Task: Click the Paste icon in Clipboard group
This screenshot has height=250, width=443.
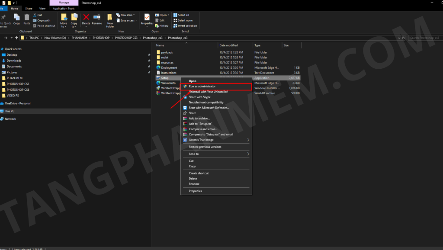Action: click(27, 19)
